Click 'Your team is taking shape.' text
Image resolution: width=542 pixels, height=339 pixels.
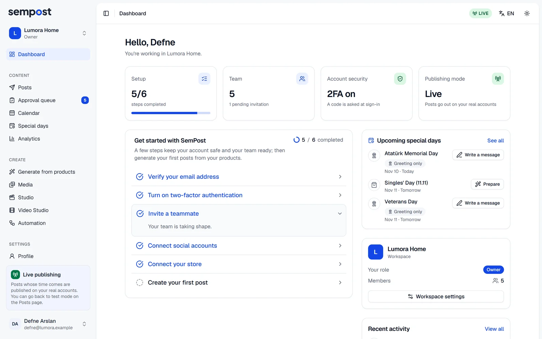click(180, 226)
